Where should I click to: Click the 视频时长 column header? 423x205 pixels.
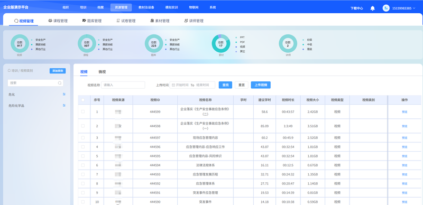(x=288, y=100)
